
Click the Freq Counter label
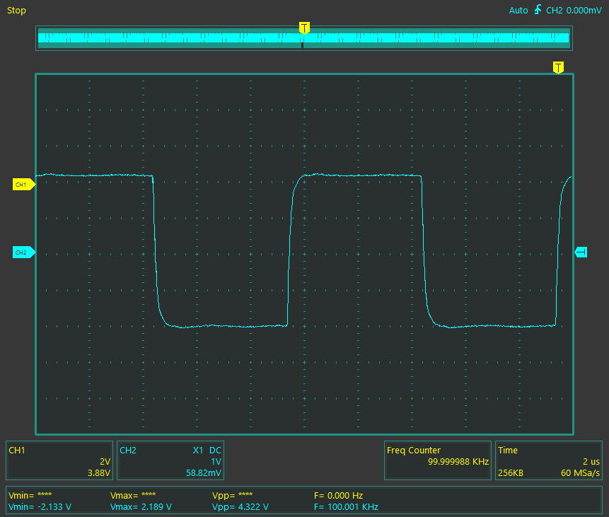414,451
